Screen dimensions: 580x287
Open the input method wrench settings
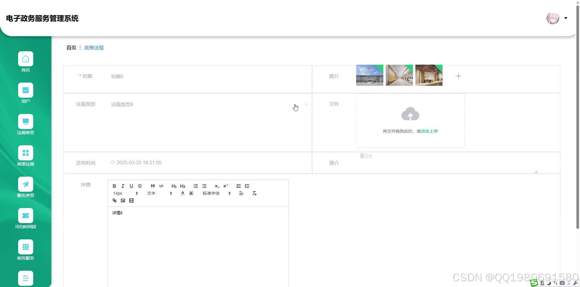[575, 283]
